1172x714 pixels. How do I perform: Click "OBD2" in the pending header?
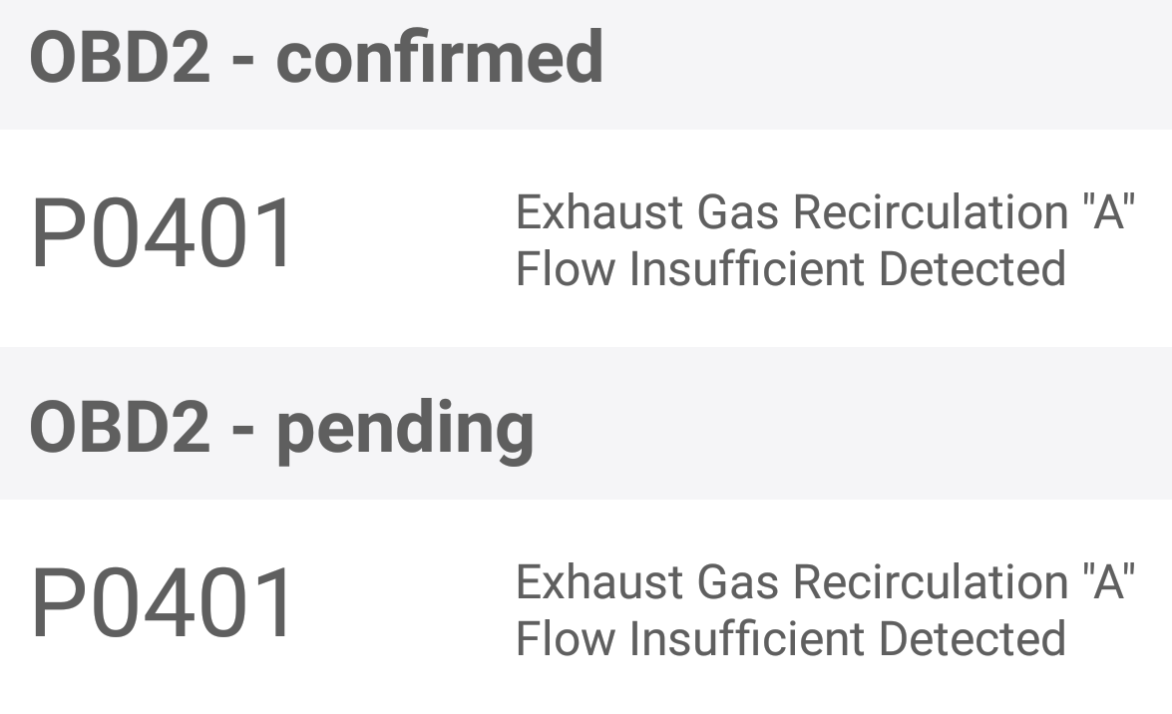(x=120, y=427)
